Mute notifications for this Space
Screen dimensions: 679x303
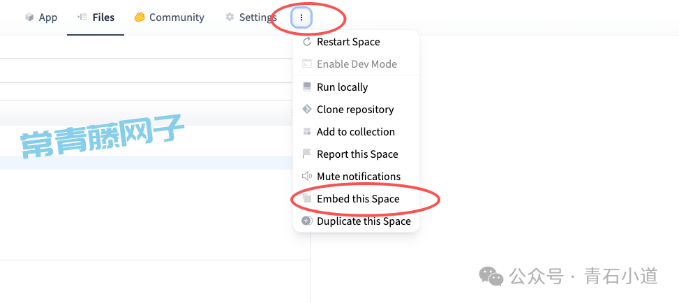click(x=359, y=177)
